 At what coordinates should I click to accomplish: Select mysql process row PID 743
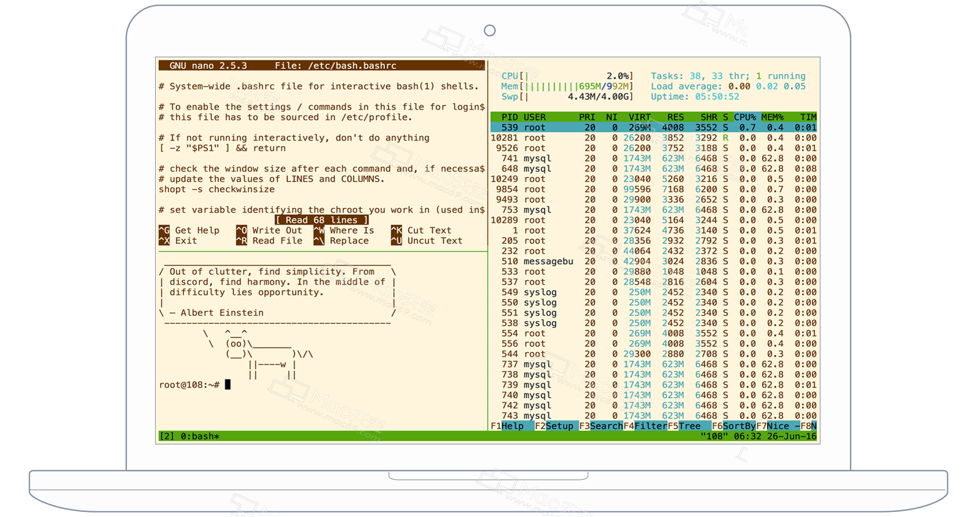653,416
